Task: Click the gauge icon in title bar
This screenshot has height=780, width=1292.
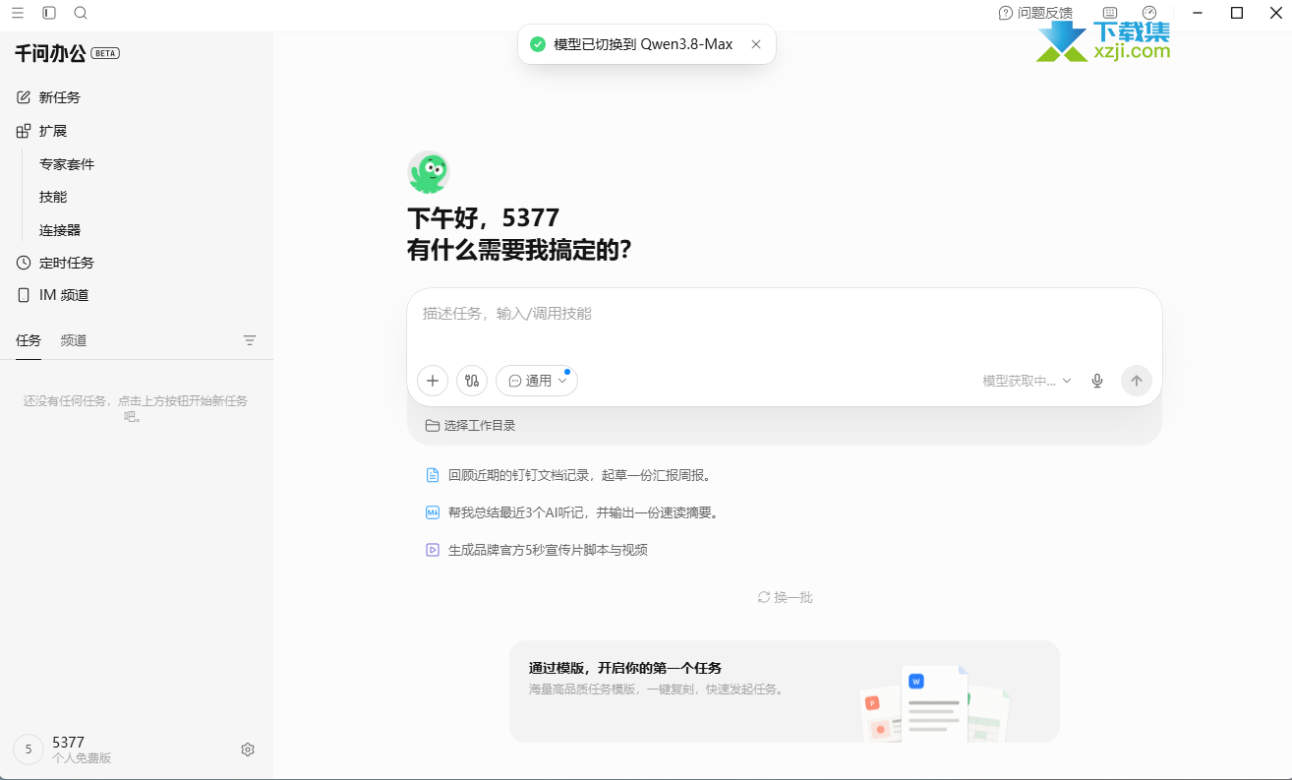Action: point(1149,13)
